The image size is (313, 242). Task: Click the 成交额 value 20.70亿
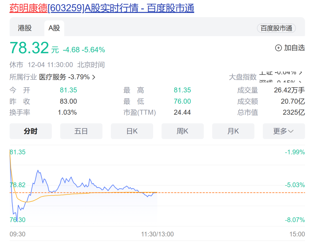293,101
